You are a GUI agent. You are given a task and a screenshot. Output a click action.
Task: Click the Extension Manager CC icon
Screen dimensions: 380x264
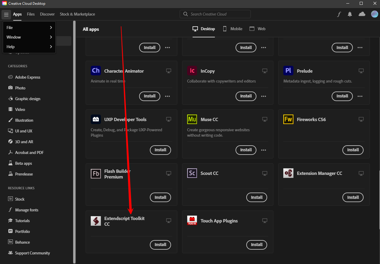coord(288,173)
